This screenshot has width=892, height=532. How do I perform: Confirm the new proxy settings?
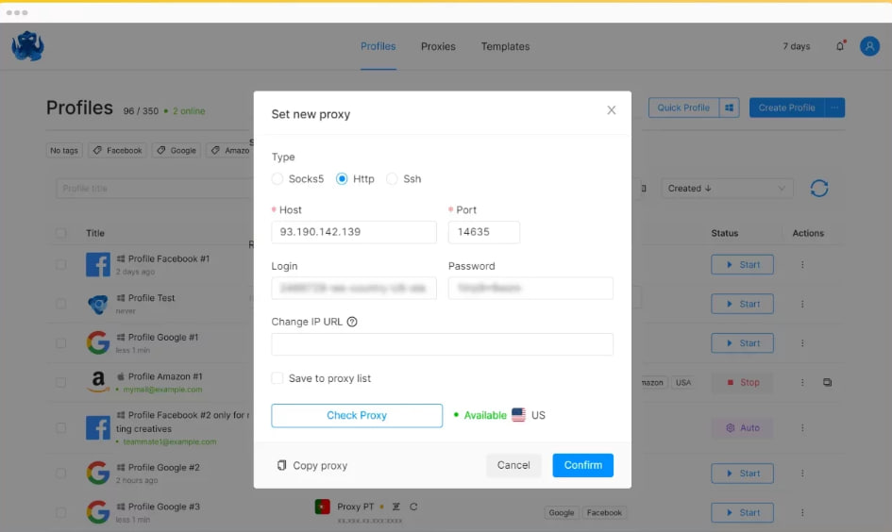coord(582,465)
